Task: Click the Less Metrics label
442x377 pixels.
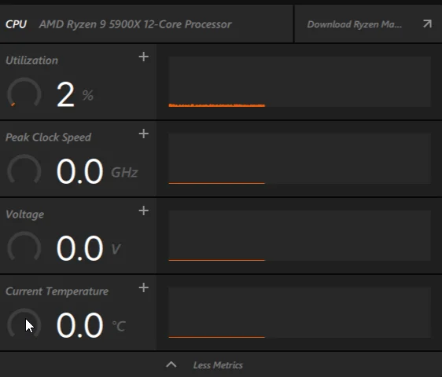Action: (218, 365)
